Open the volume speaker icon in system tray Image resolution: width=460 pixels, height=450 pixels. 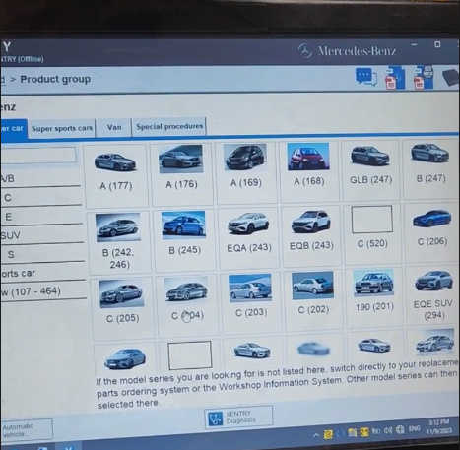(x=388, y=430)
